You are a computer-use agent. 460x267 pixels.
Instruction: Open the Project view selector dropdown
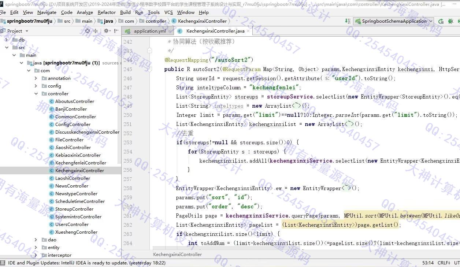(x=27, y=31)
